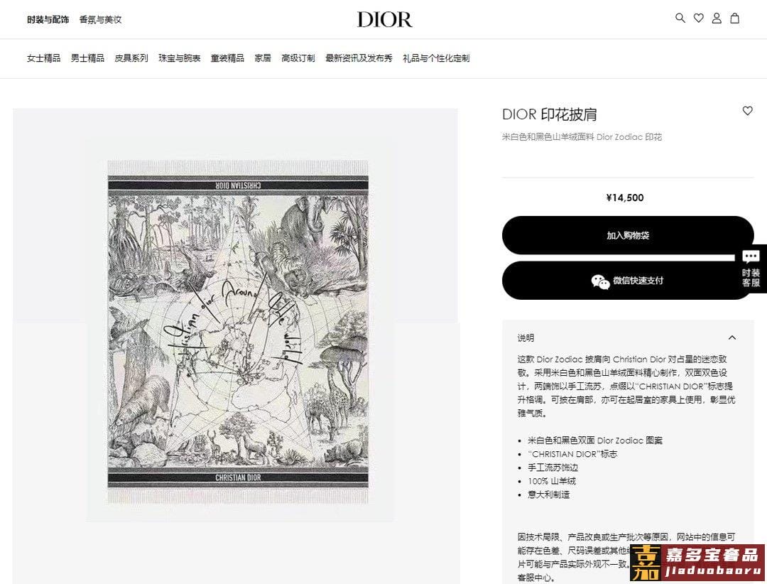
Task: Open wishlist heart icon in header
Action: 699,18
